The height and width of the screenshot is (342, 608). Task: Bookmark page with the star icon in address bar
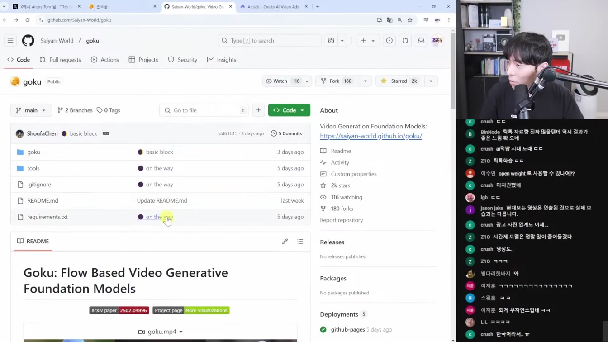pyautogui.click(x=410, y=20)
